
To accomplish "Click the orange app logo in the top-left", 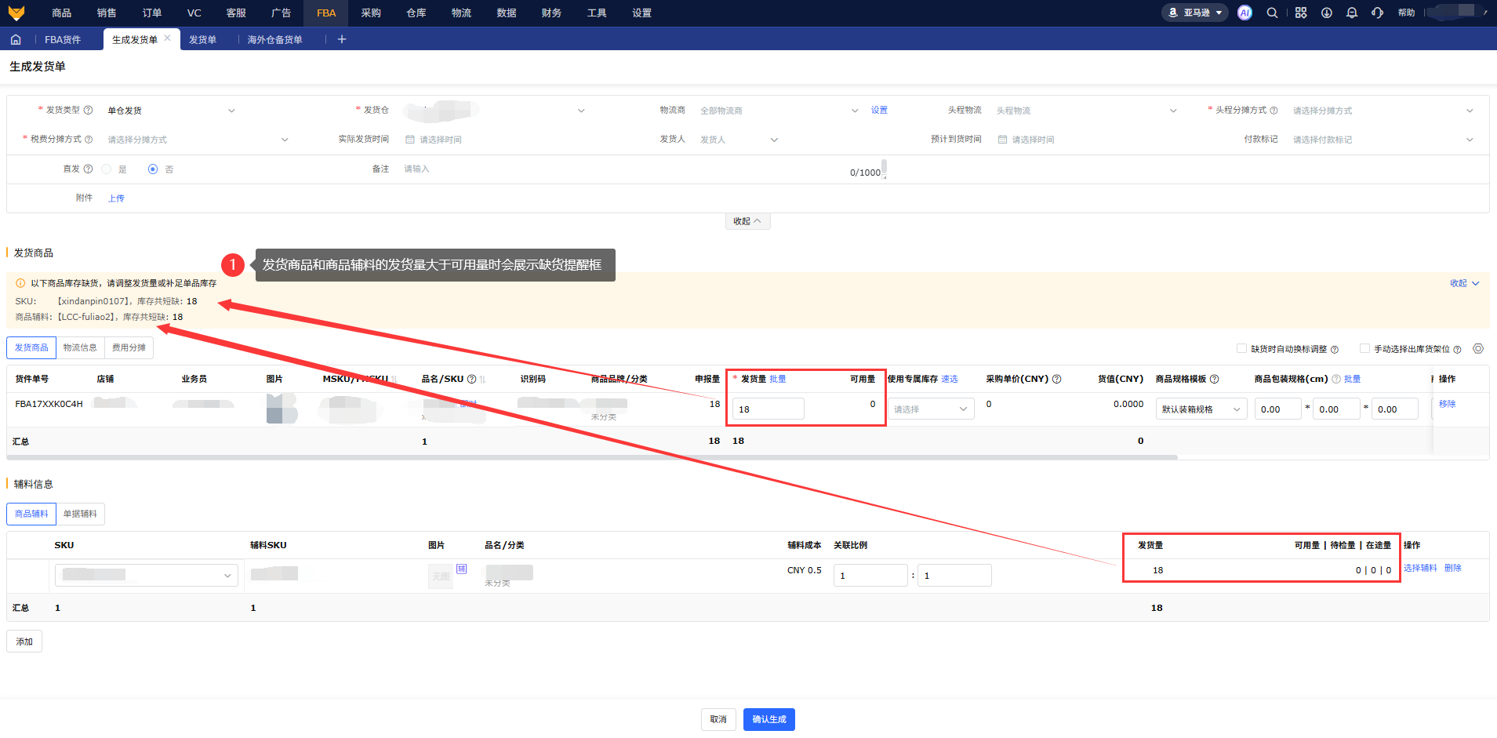I will click(16, 13).
